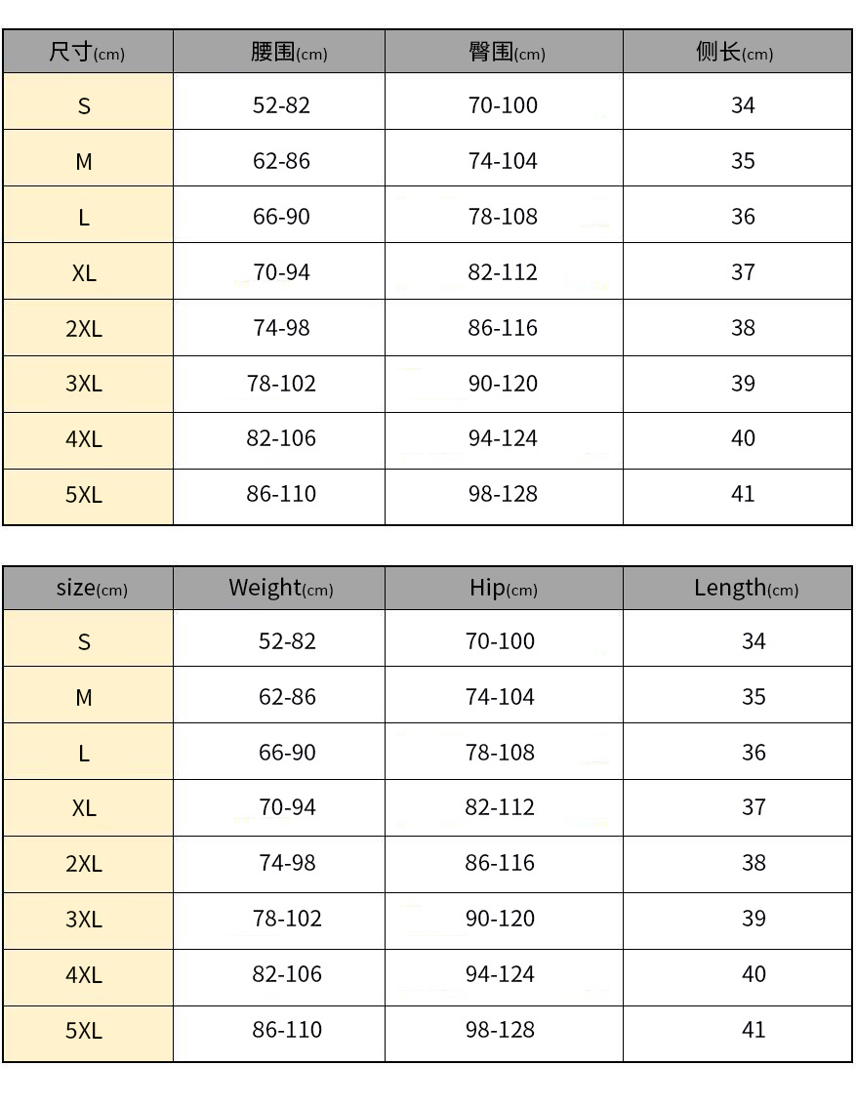Screen dimensions: 856x1107
Task: Select the 5XL cell in the English table
Action: 84,1031
